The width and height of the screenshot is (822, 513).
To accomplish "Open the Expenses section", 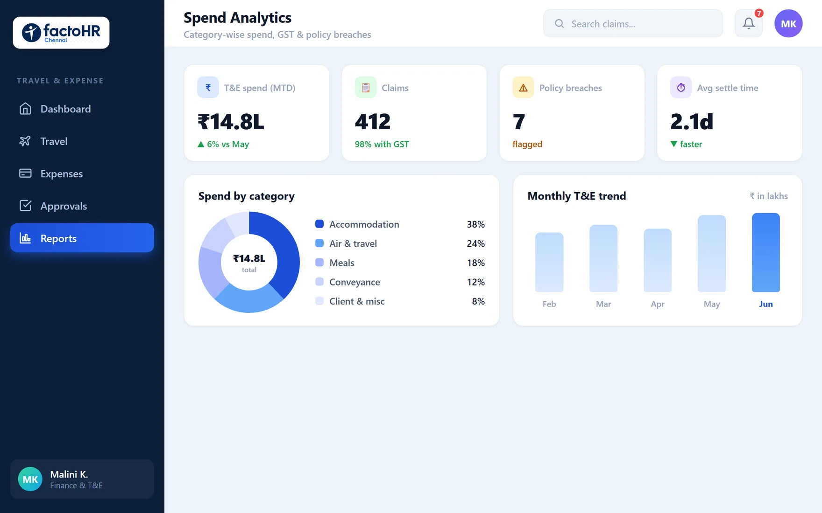I will tap(82, 173).
